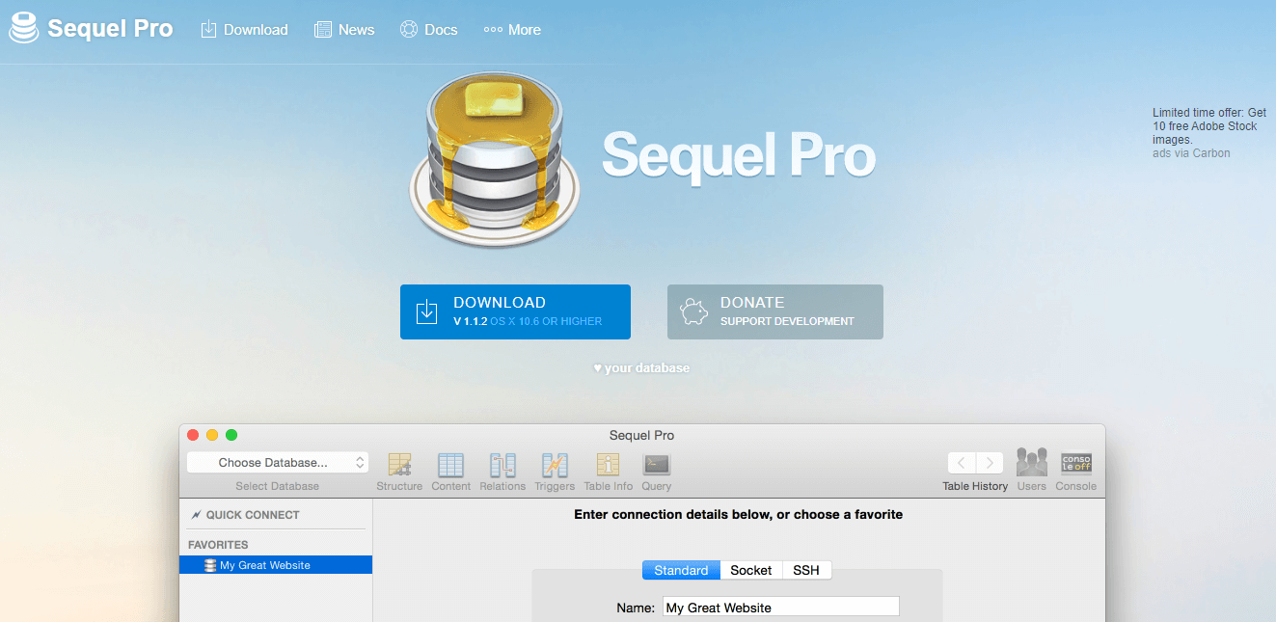Click the piggy bank icon on Donate
Screen dimensions: 1276x622
[694, 311]
